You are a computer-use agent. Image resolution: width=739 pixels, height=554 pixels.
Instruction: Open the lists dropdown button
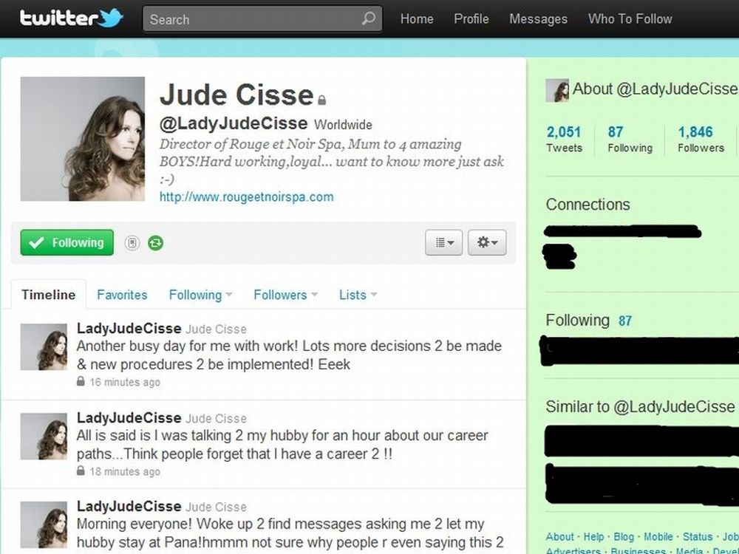[x=443, y=242]
